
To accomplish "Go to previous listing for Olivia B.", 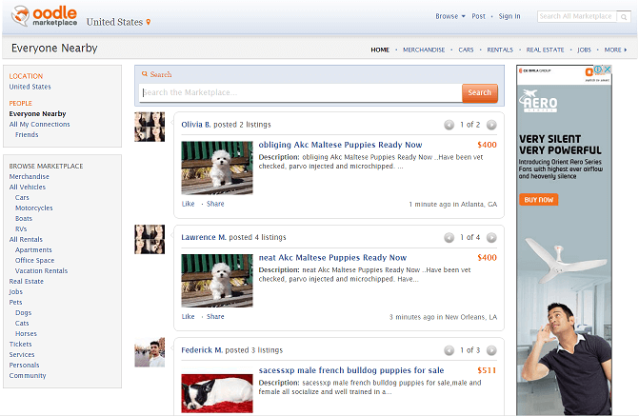I will 449,125.
